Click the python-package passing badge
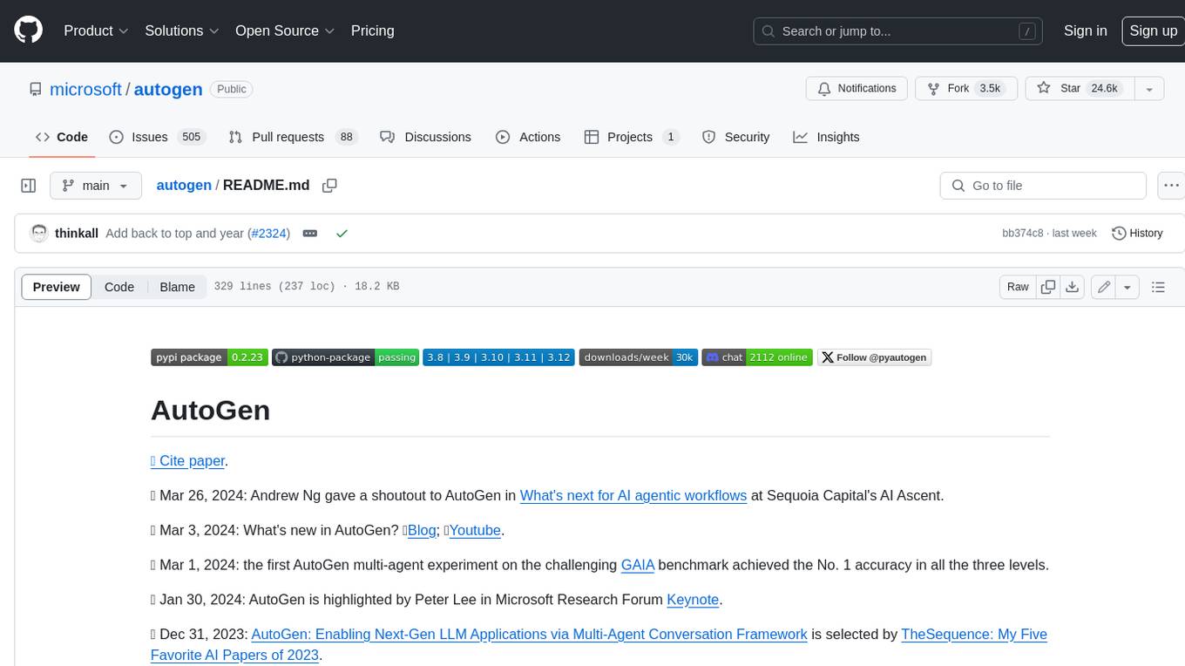This screenshot has width=1185, height=666. [345, 357]
